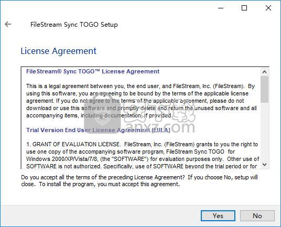Click the license scrollbar down arrow

(265, 164)
